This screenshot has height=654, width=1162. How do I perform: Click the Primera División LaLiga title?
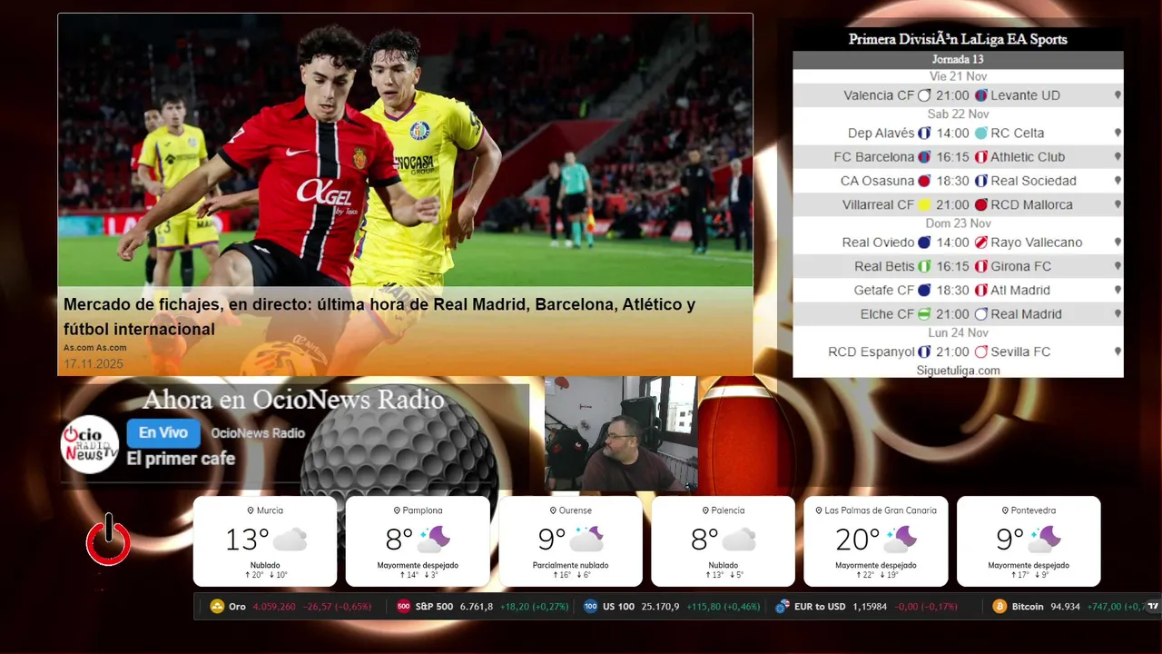click(x=958, y=39)
